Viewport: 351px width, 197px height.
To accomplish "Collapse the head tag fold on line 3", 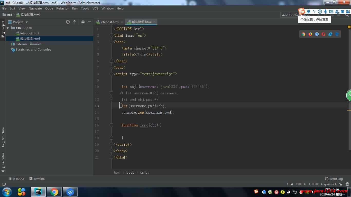I will click(111, 42).
